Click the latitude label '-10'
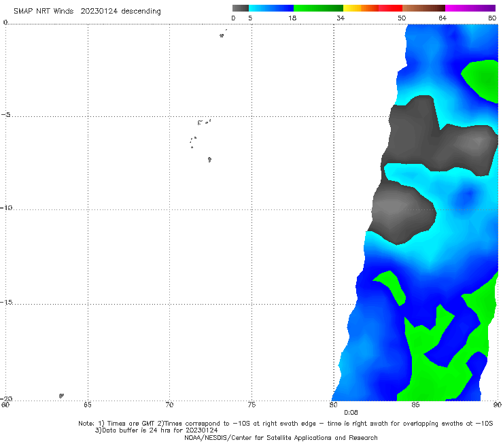 [x=6, y=207]
